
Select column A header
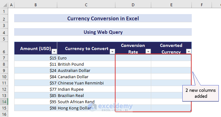pos(11,5)
